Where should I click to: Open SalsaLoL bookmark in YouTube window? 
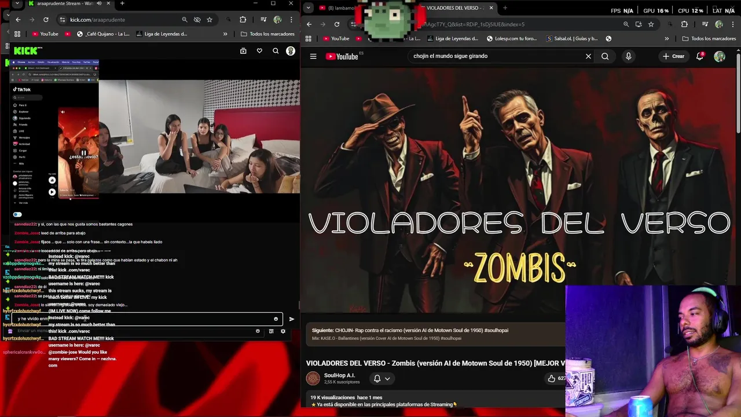572,39
